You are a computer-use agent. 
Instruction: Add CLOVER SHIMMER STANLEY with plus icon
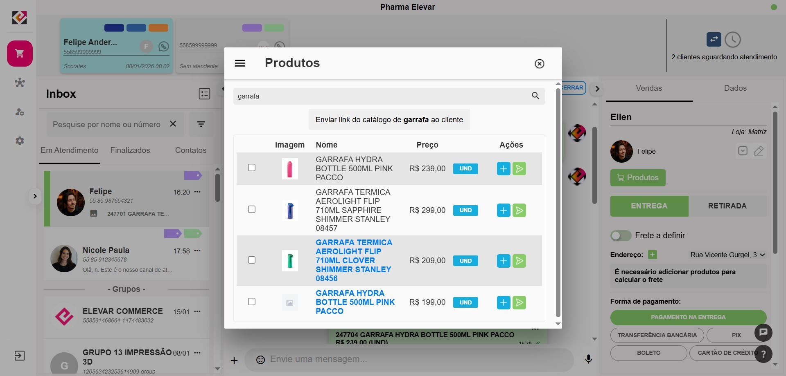point(504,261)
